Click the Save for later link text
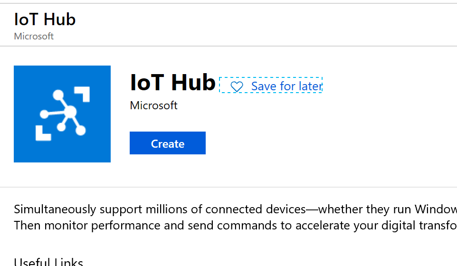 [x=286, y=86]
